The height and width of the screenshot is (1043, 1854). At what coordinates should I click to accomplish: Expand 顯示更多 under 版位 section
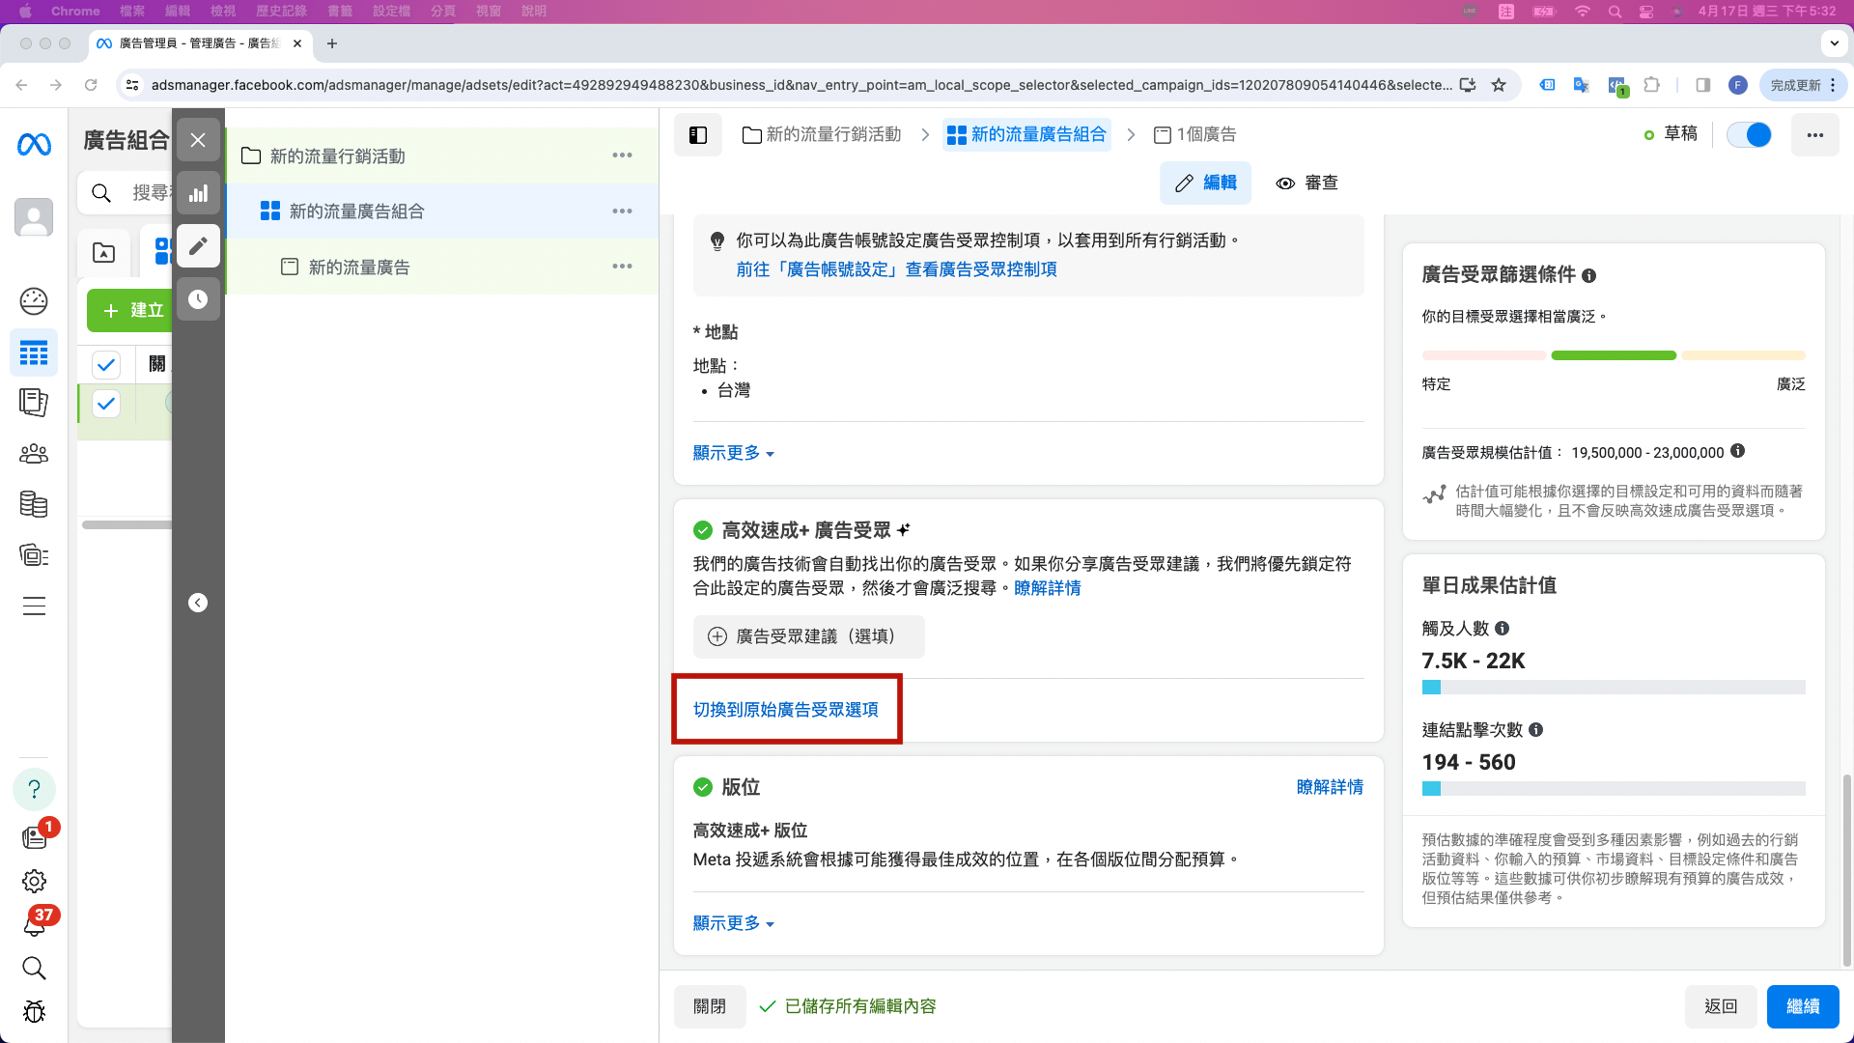[x=734, y=923]
